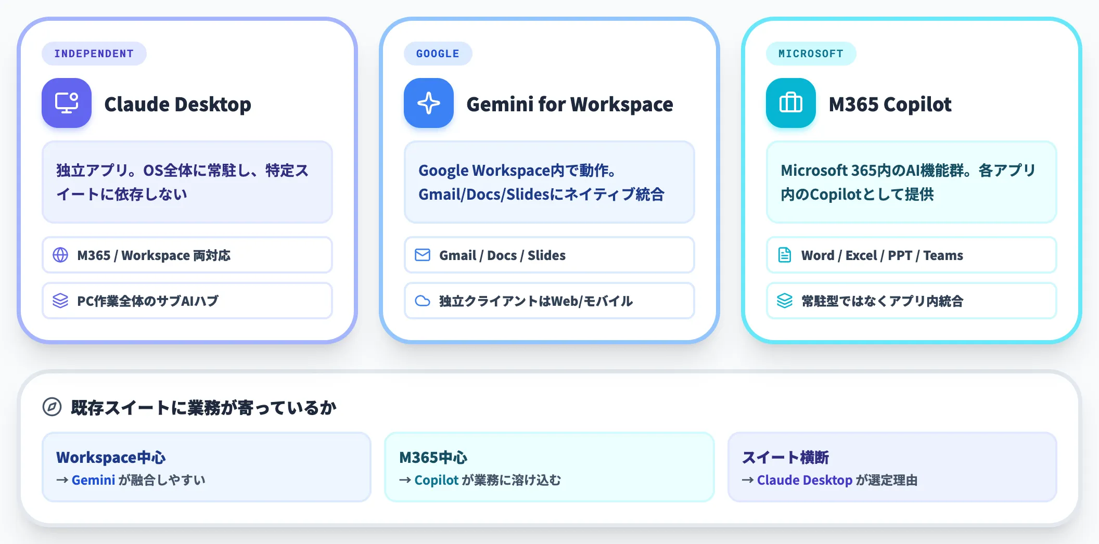Click compass icon beside 既存スイートに業務が寄っているか
Viewport: 1099px width, 544px height.
[52, 407]
